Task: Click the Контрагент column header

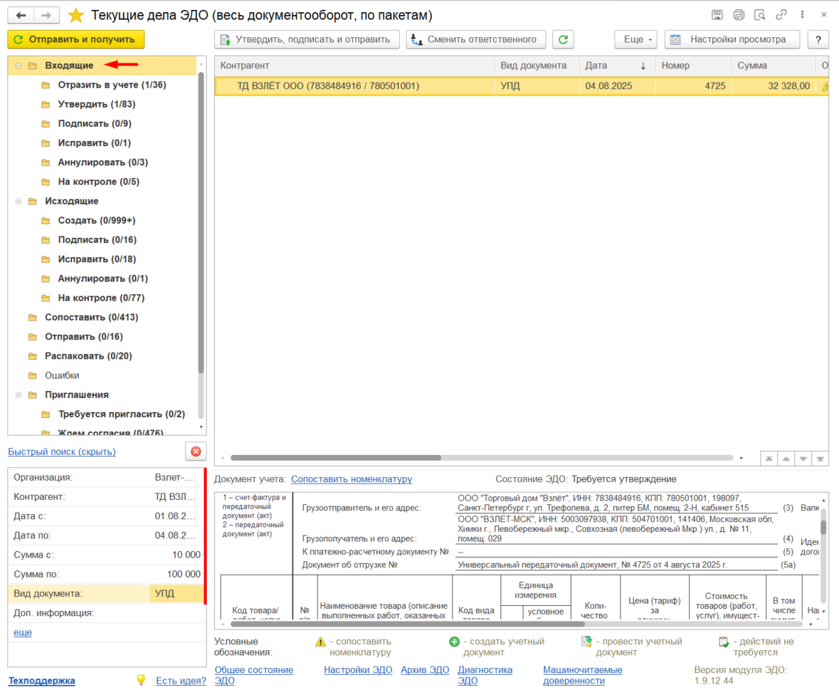Action: coord(355,66)
